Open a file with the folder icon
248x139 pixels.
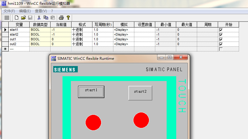point(23,18)
